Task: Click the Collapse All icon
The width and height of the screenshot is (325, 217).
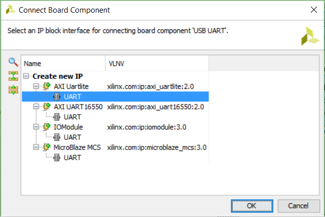Action: coord(13,76)
